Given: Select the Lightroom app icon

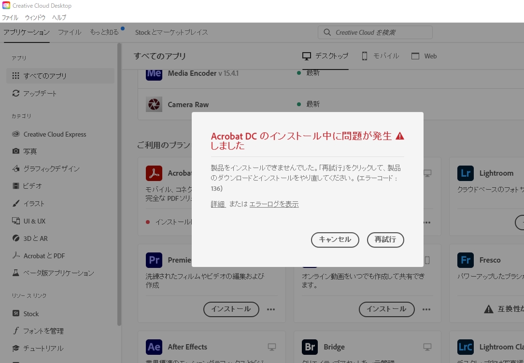Looking at the screenshot, I should click(x=465, y=173).
